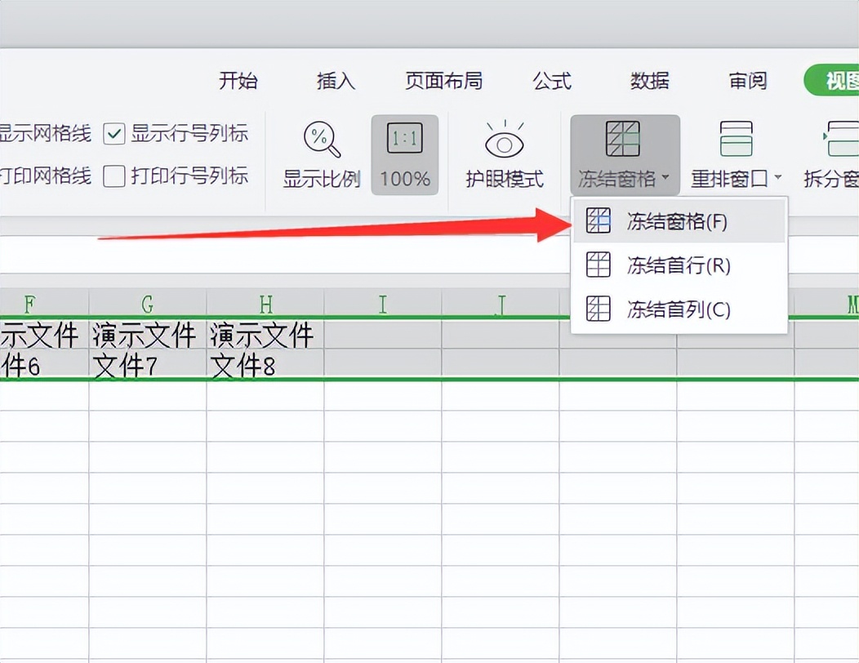Click the 重排窗口 arrange windows icon
Viewport: 859px width, 663px height.
coord(736,139)
